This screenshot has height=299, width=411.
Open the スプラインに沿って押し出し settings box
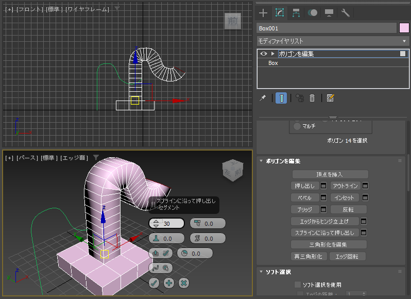pos(364,232)
